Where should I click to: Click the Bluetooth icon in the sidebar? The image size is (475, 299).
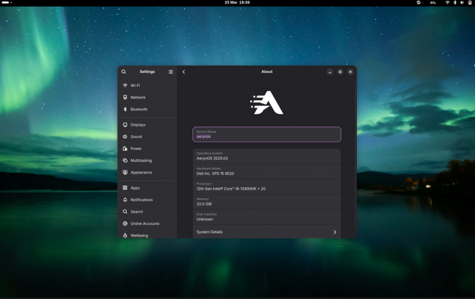tap(125, 109)
